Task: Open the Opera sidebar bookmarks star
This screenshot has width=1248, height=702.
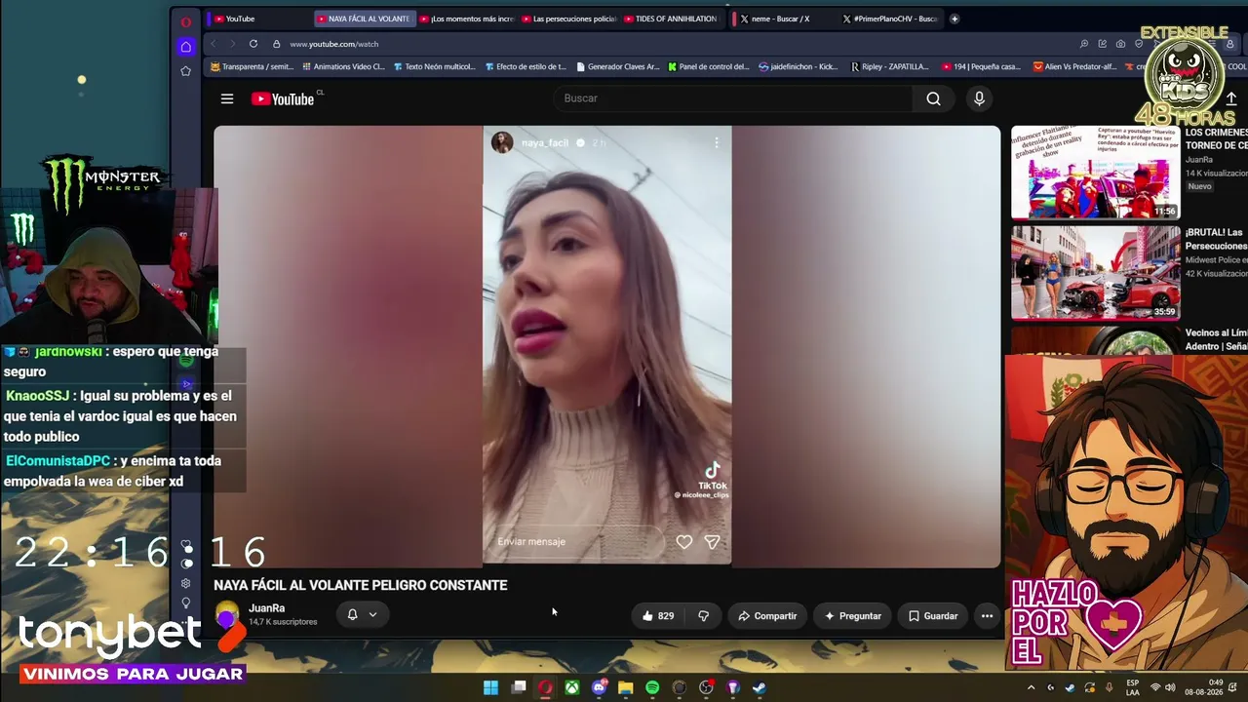Action: tap(186, 71)
